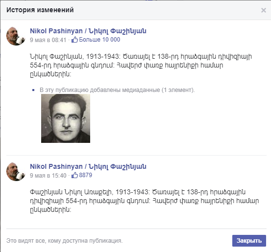
Task: Click the footer note Это видят все
Action: (x=65, y=241)
